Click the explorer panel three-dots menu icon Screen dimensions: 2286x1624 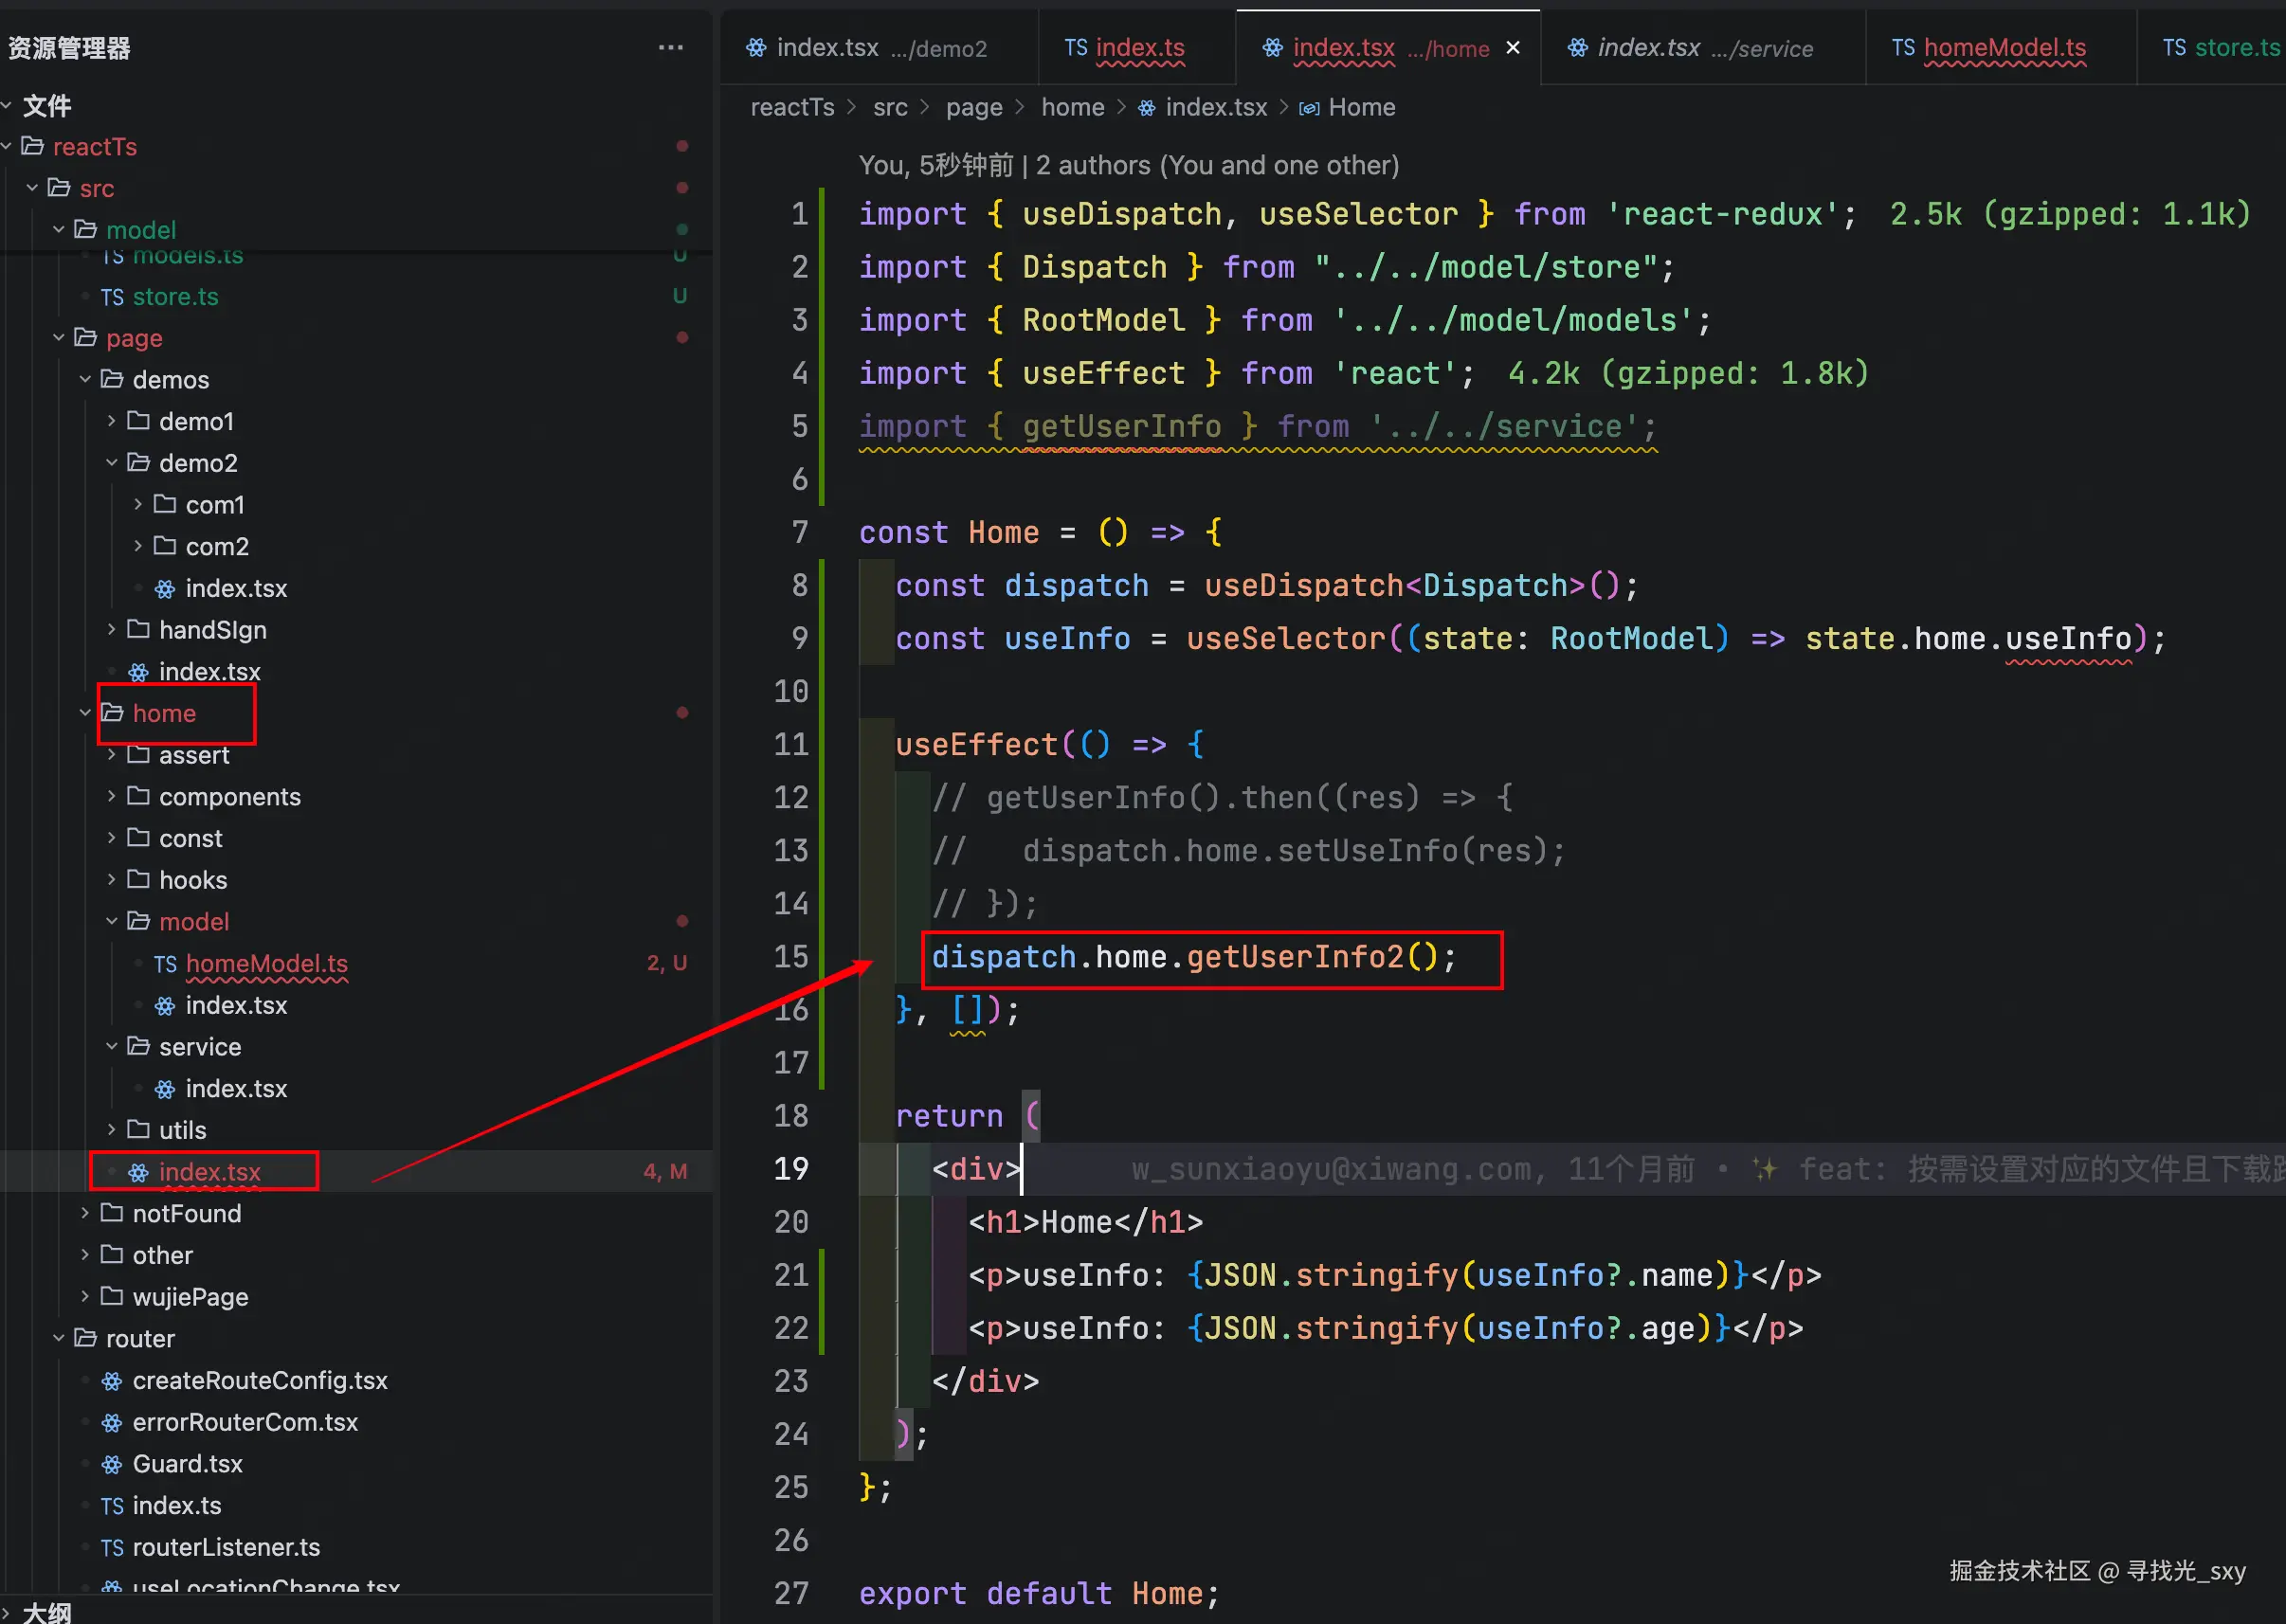[670, 47]
